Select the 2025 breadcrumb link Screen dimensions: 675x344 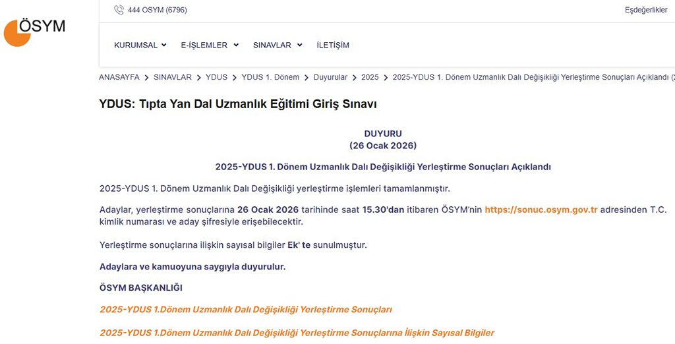(370, 77)
